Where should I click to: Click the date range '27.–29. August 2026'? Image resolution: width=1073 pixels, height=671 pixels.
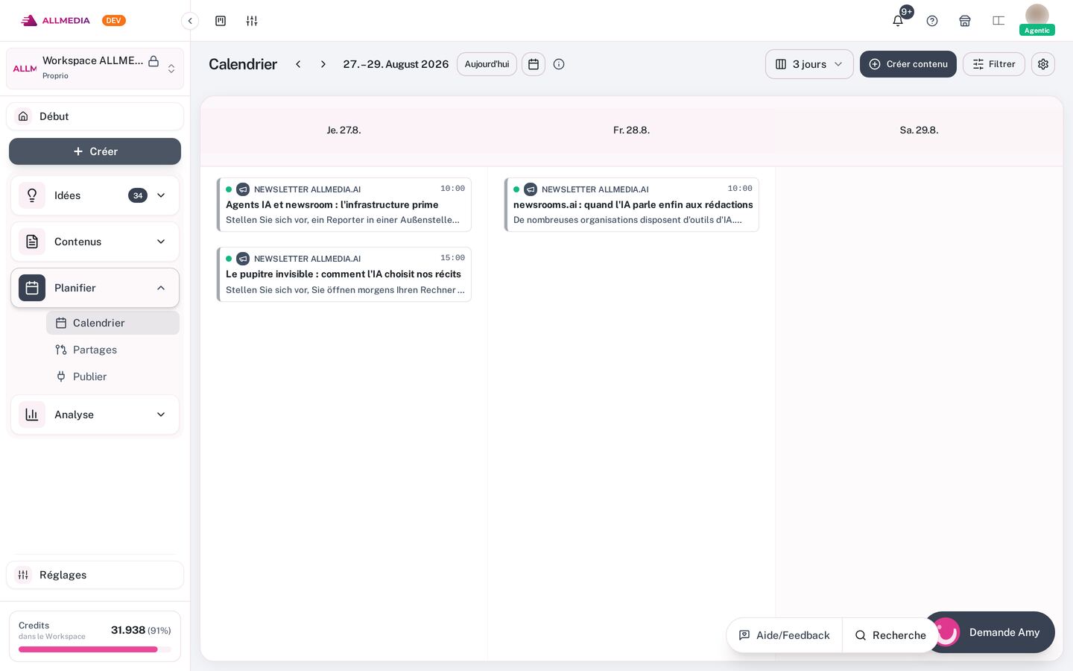pos(396,64)
